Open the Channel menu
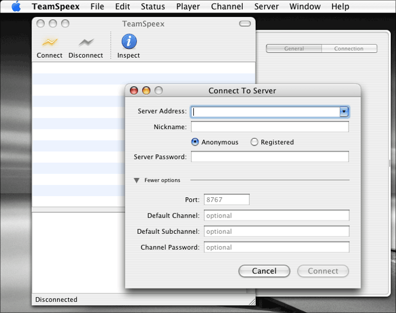Viewport: 396px width, 313px height. click(227, 6)
